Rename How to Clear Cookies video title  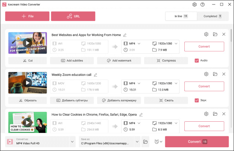(141, 115)
